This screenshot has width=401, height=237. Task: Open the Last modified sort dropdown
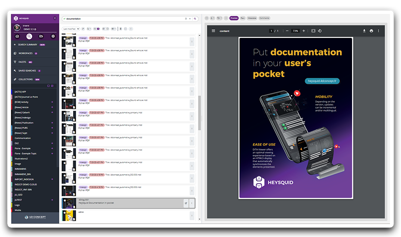71,29
